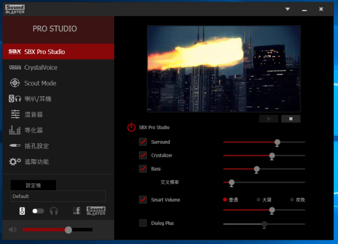Click the Dialog Plus slider handle
338x244 pixels.
point(264,224)
